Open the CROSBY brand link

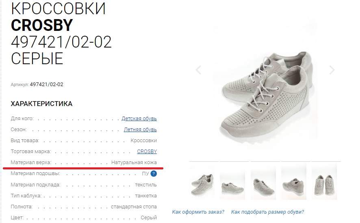click(147, 152)
